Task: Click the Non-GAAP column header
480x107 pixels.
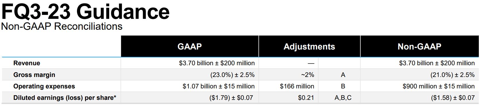Action: [419, 46]
